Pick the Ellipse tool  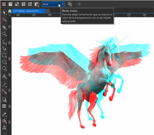[x=4, y=62]
